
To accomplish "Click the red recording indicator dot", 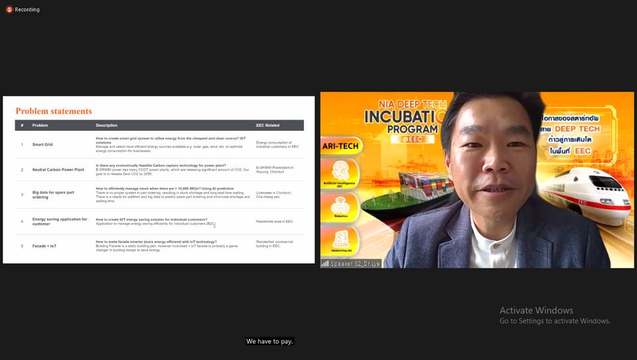I will point(9,9).
